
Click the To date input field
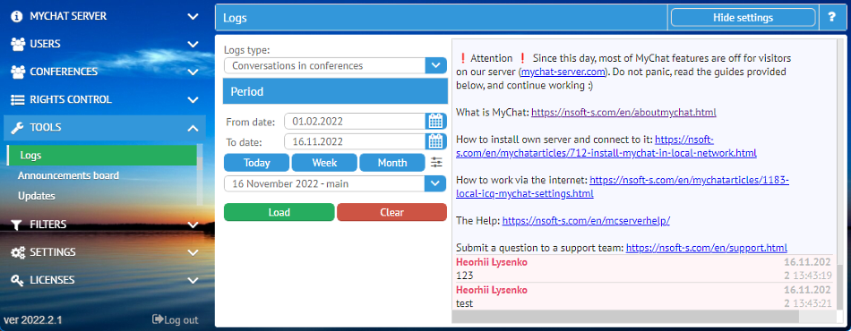(355, 141)
